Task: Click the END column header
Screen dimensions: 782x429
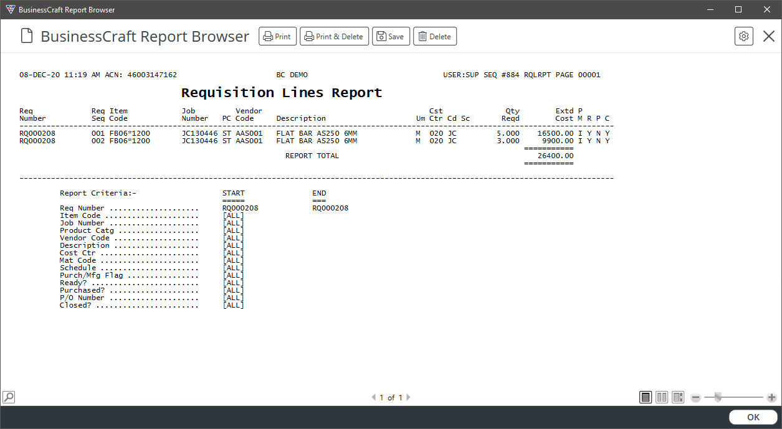Action: pyautogui.click(x=319, y=193)
